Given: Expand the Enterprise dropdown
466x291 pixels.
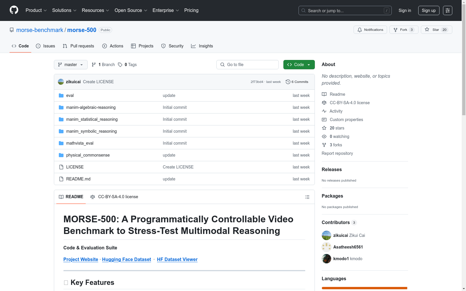Looking at the screenshot, I should pos(166,10).
